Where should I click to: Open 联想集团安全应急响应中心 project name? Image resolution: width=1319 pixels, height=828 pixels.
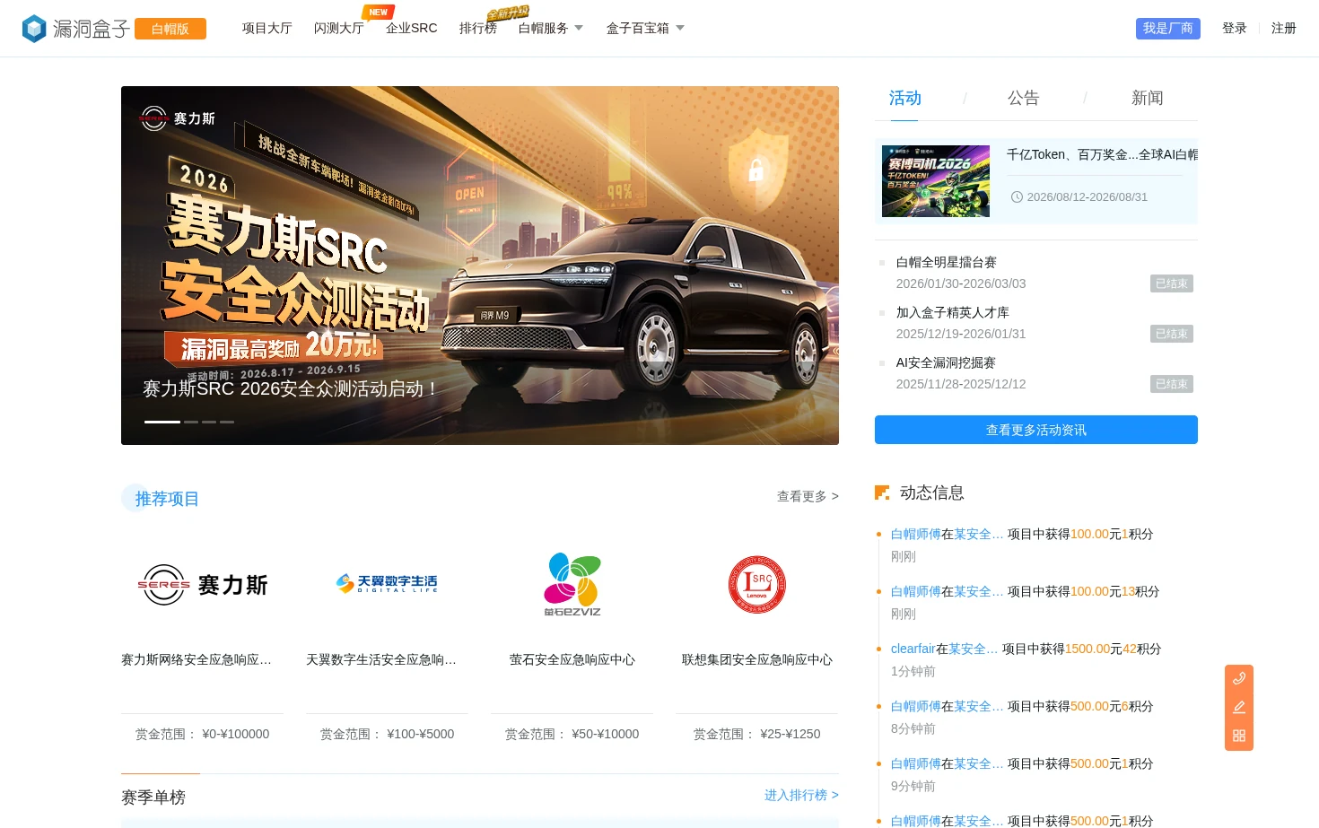coord(757,659)
